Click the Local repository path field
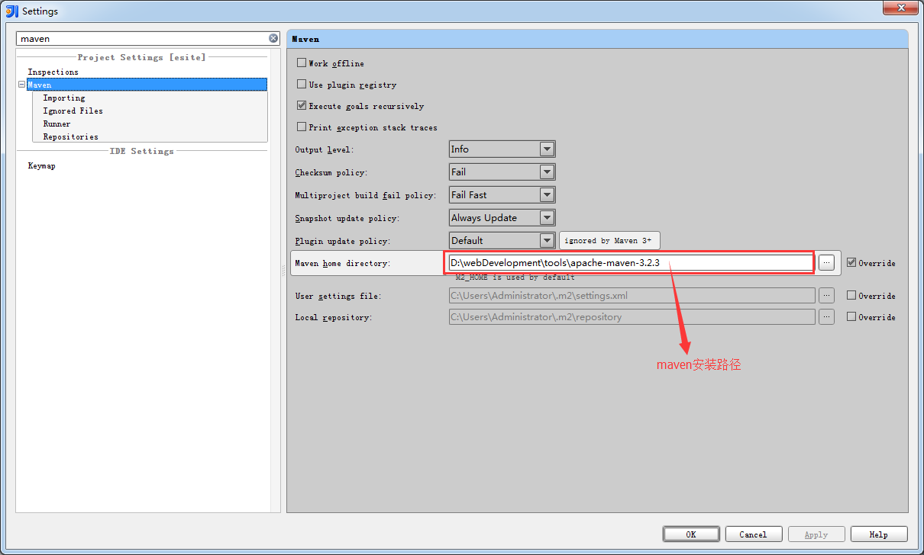This screenshot has width=924, height=555. pos(632,316)
